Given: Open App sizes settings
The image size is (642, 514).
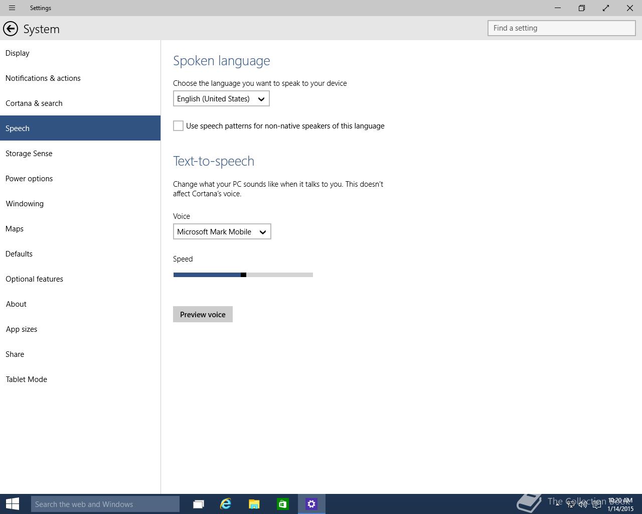Looking at the screenshot, I should pos(80,329).
